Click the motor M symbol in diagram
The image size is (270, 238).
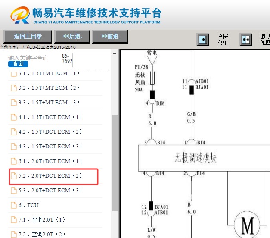click(247, 225)
